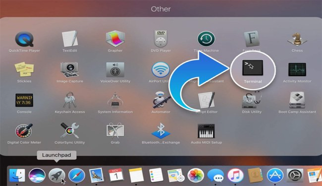
Task: Open Boot Camp Assistant
Action: [297, 100]
